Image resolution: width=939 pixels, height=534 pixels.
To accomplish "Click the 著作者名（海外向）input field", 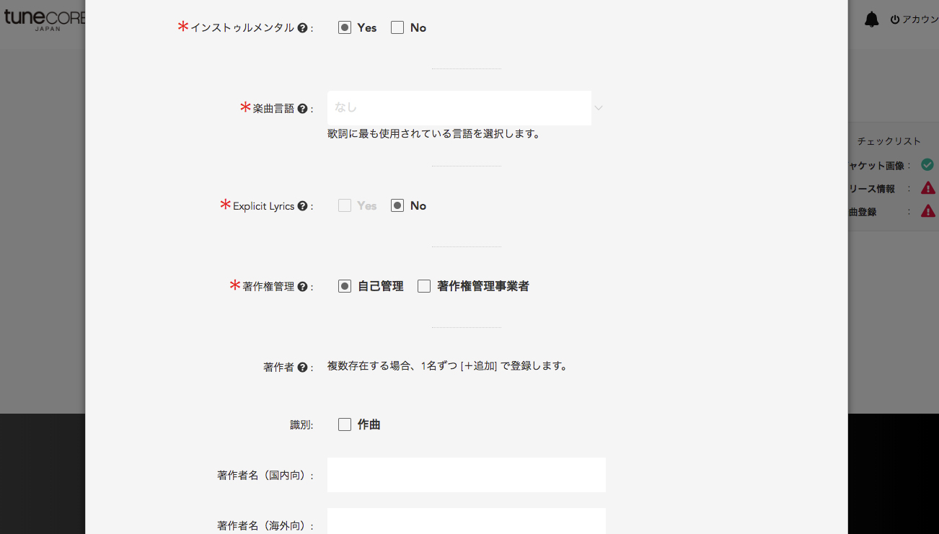I will tap(466, 522).
